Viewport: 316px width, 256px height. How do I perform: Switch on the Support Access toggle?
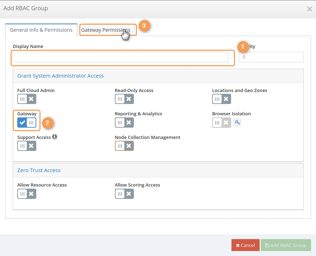coord(27,146)
